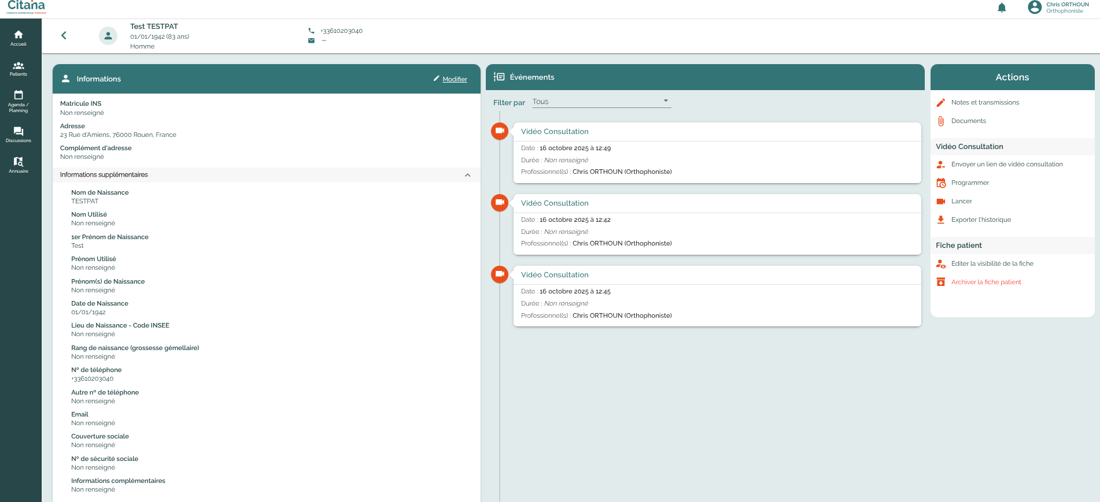This screenshot has width=1100, height=502.
Task: Open the Annuaire directory icon
Action: (19, 165)
